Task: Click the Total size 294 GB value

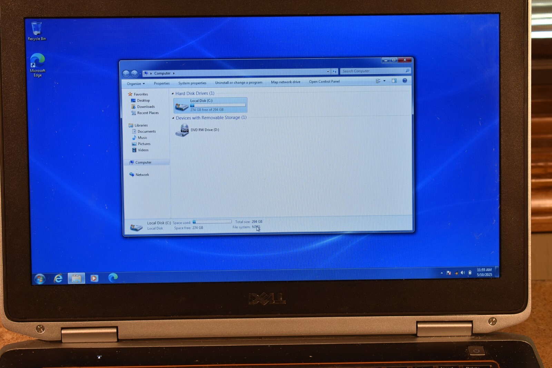Action: coord(257,222)
